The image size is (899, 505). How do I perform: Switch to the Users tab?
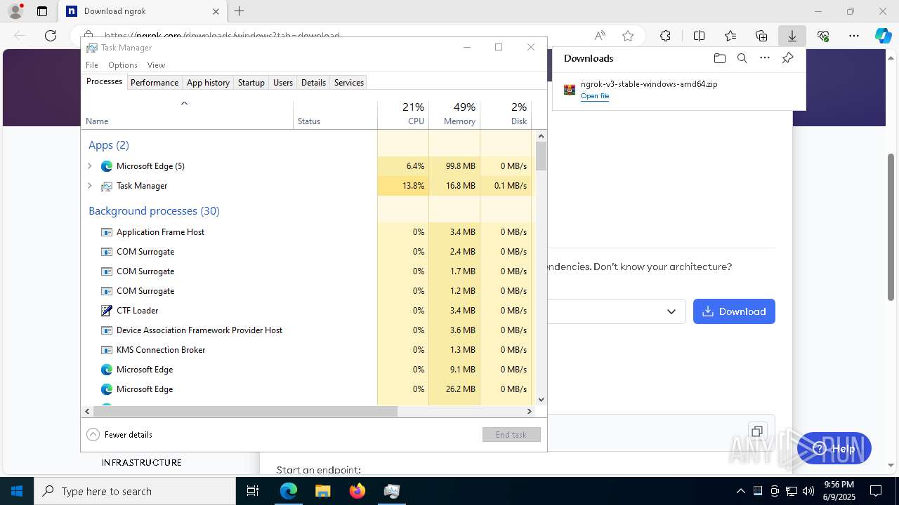(283, 82)
